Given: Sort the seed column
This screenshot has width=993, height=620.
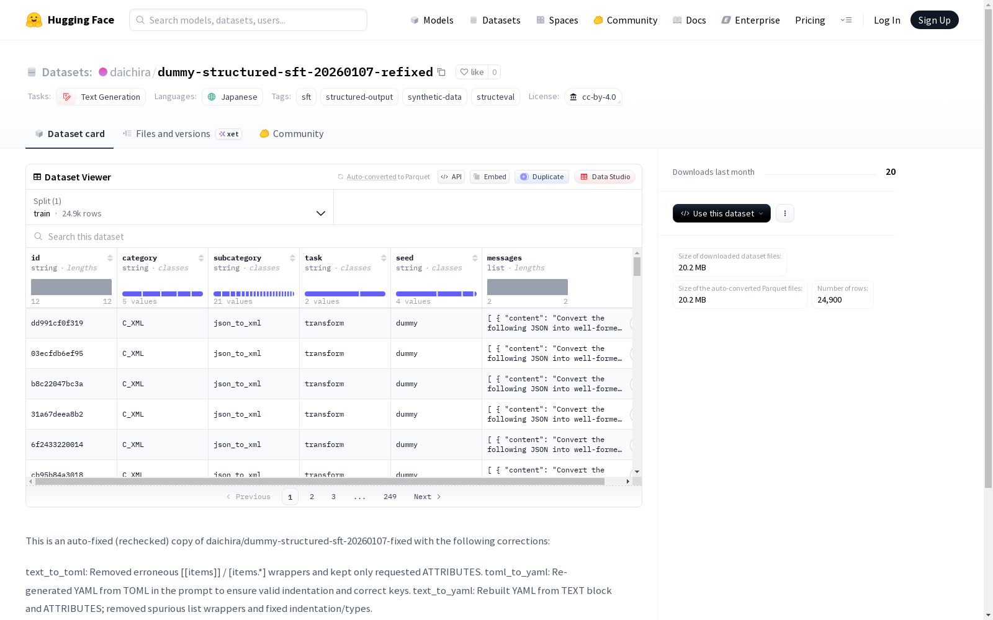Looking at the screenshot, I should click(475, 258).
